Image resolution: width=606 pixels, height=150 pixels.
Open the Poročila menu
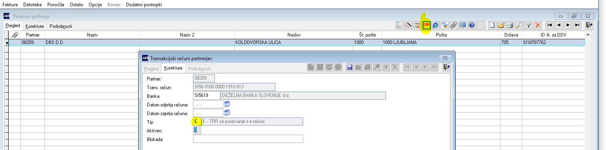pyautogui.click(x=56, y=5)
